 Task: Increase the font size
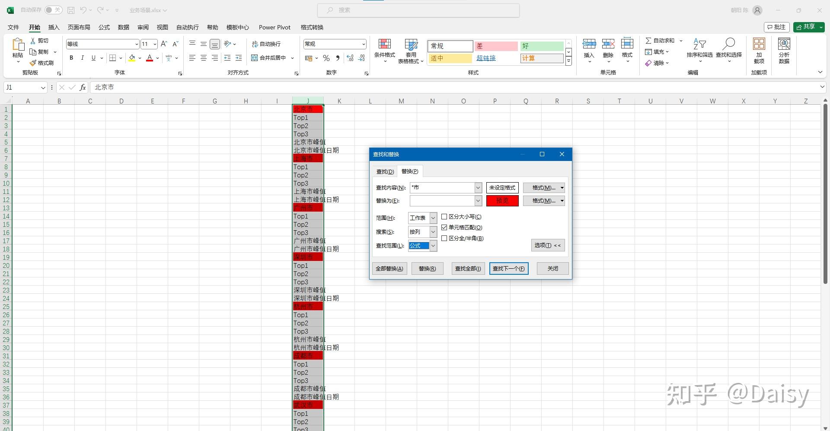[x=164, y=44]
